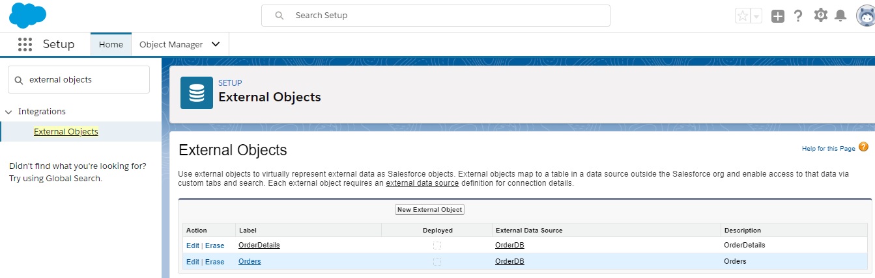Viewport: 875px width, 278px height.
Task: Collapse the Integrations tree section
Action: 8,112
